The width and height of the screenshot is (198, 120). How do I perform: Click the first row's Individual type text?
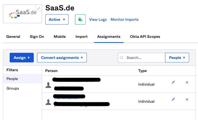click(146, 84)
